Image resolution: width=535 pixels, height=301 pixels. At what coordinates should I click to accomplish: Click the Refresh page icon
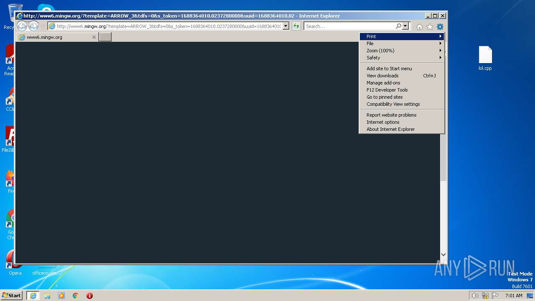coord(296,26)
